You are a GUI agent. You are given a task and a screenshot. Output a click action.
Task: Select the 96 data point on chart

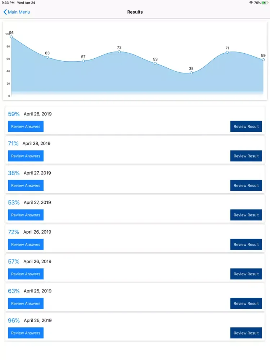coord(11,37)
